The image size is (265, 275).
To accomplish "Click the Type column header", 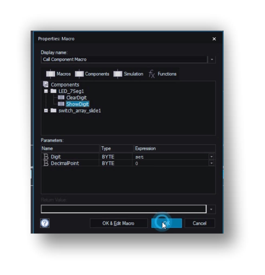I will [x=117, y=149].
